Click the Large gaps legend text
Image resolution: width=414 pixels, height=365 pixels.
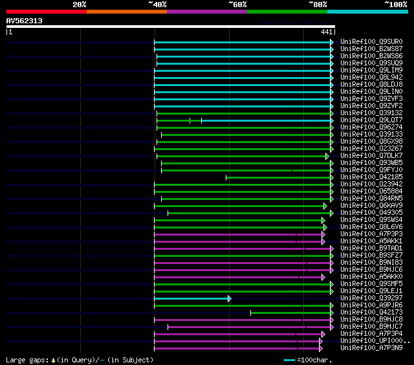(x=80, y=360)
